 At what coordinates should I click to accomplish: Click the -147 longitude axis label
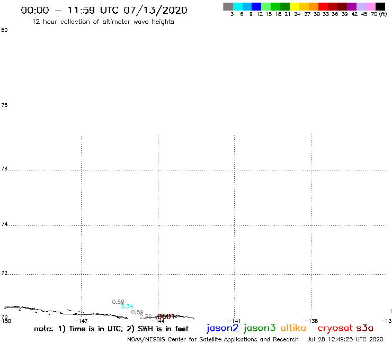pos(81,321)
